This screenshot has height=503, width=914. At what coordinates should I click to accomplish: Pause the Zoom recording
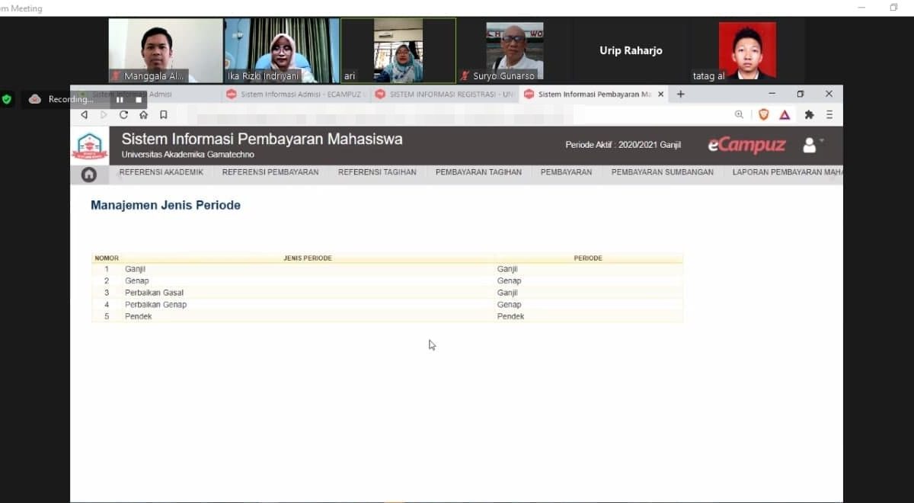pyautogui.click(x=120, y=99)
